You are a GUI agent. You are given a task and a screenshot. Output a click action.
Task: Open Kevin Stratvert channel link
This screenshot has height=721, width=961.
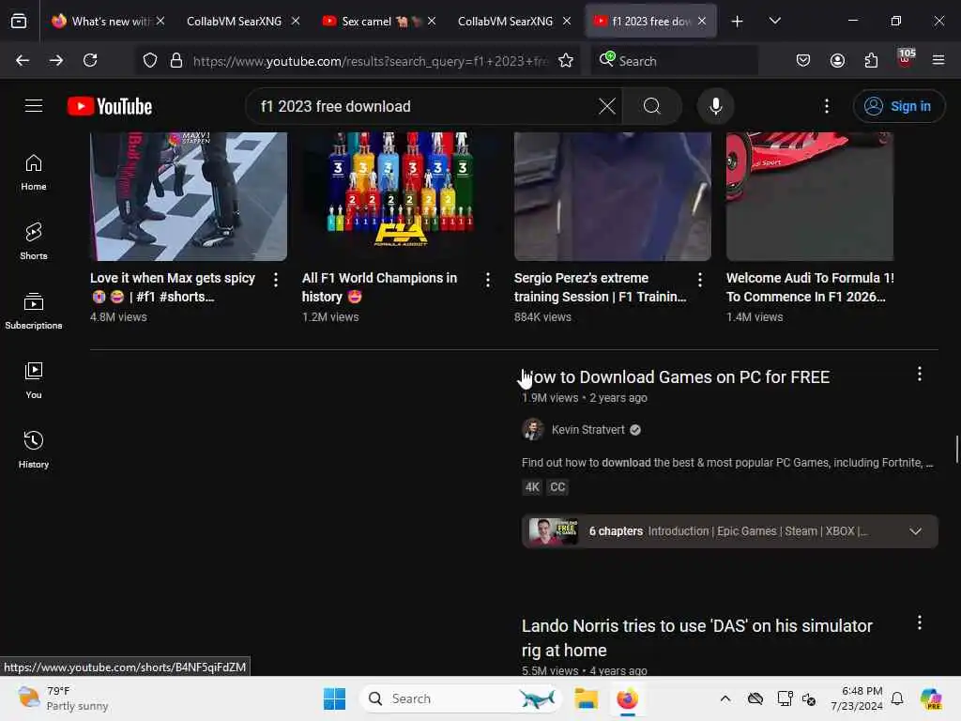pyautogui.click(x=587, y=430)
